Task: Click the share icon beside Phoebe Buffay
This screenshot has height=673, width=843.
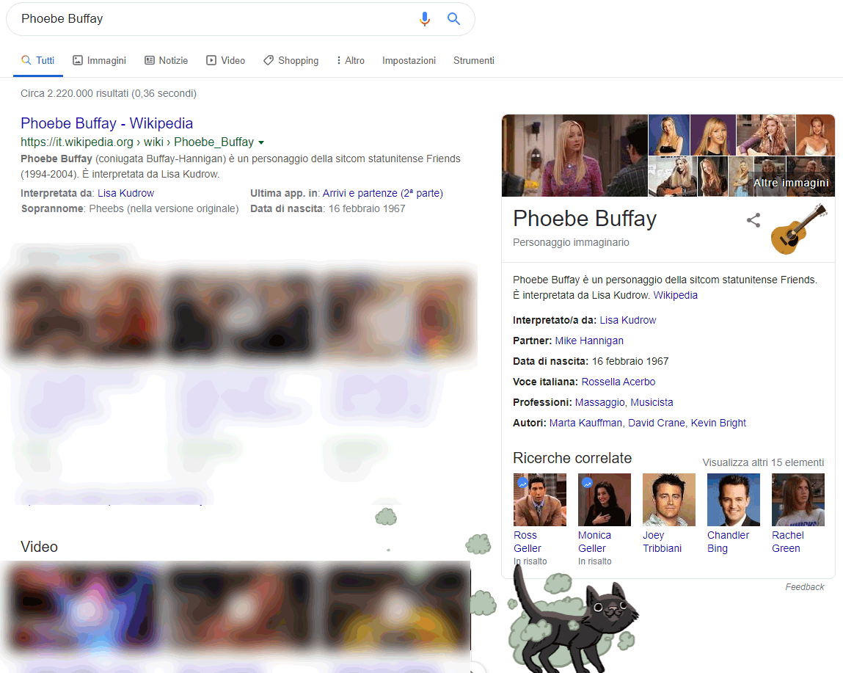Action: (x=753, y=220)
